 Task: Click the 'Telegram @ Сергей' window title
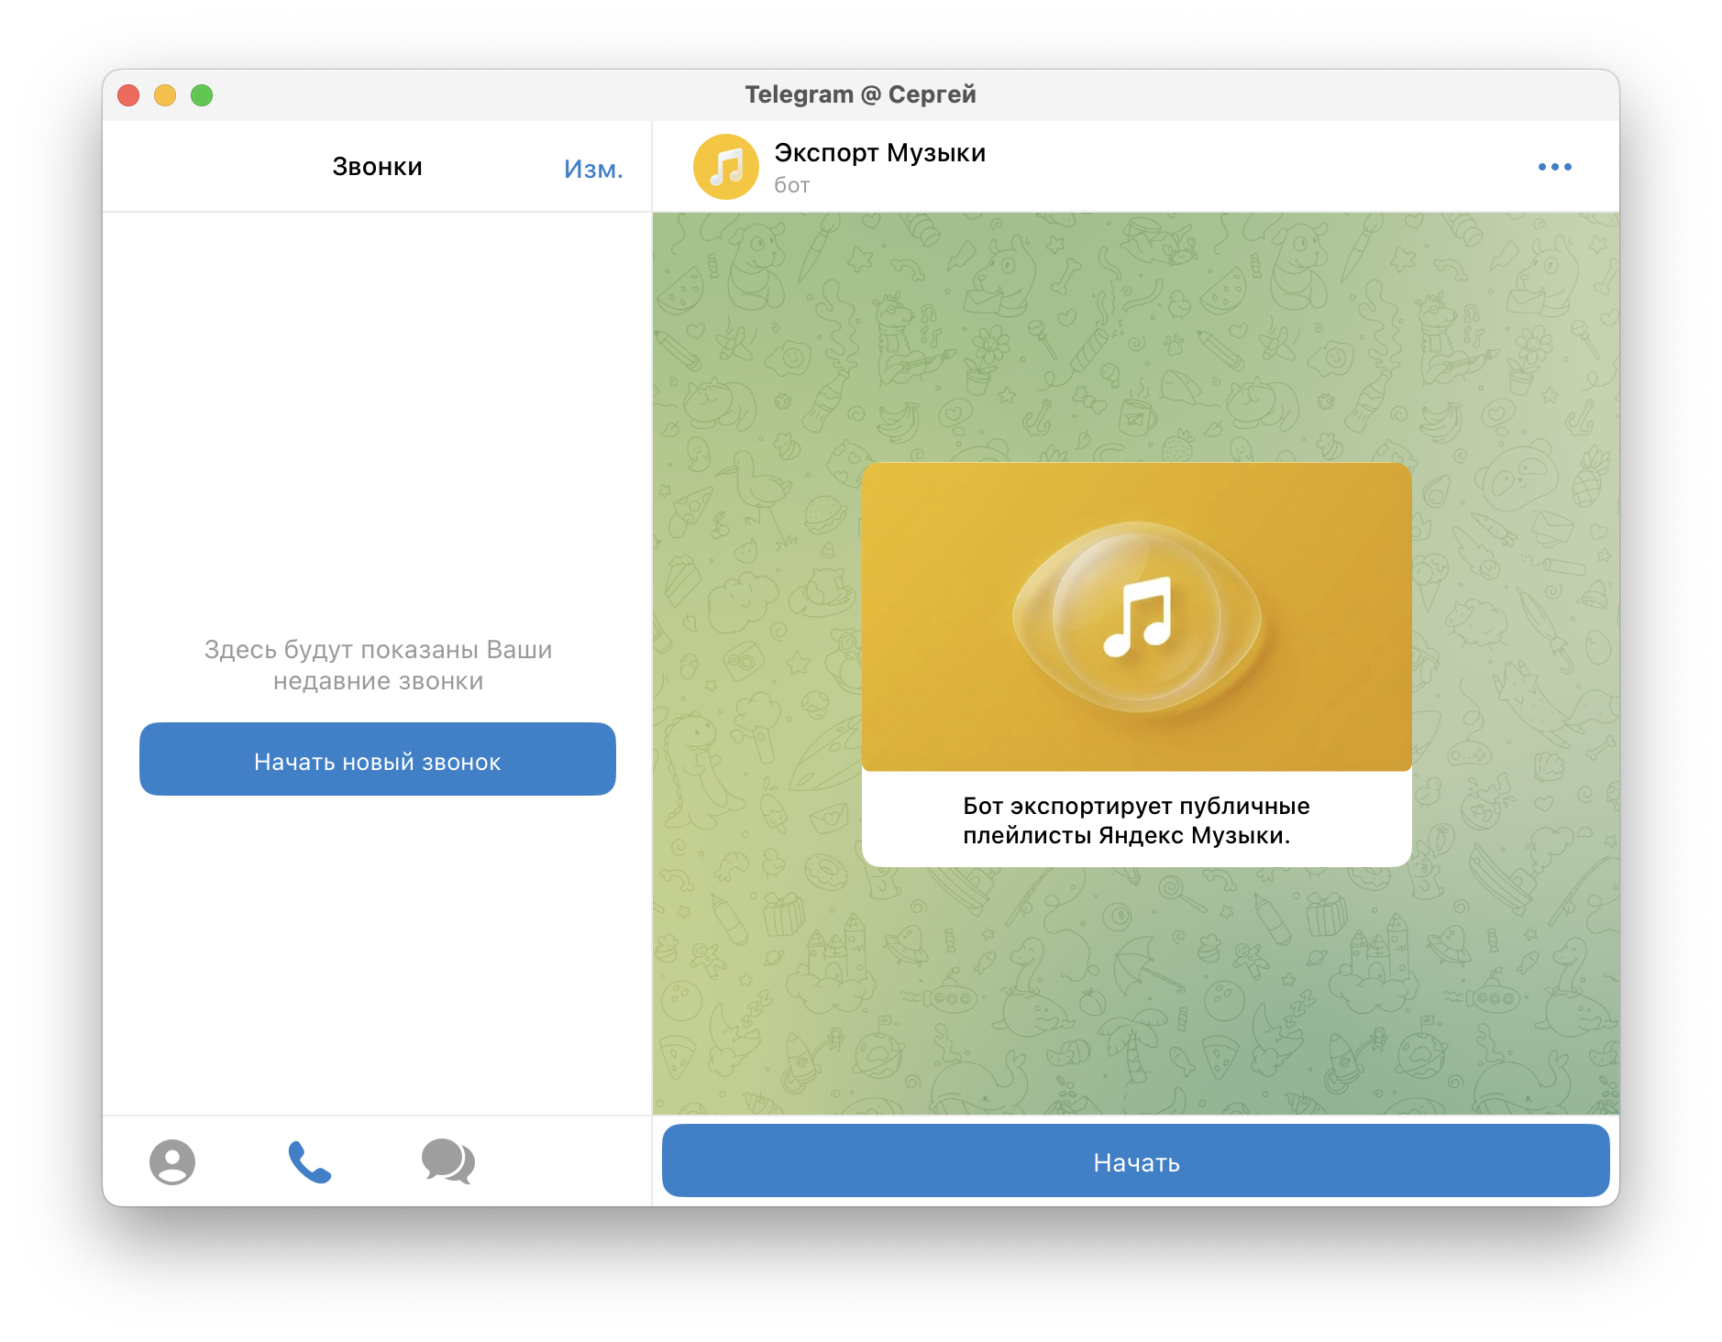coord(860,94)
